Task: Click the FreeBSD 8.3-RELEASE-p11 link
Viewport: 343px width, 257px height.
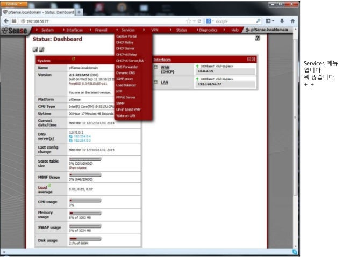Action: [x=88, y=84]
